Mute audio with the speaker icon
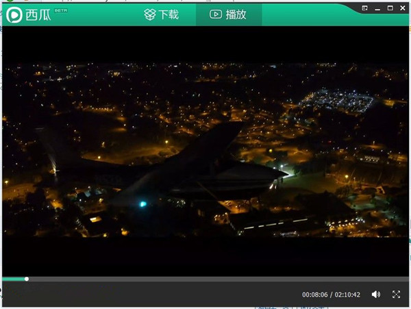 click(376, 295)
